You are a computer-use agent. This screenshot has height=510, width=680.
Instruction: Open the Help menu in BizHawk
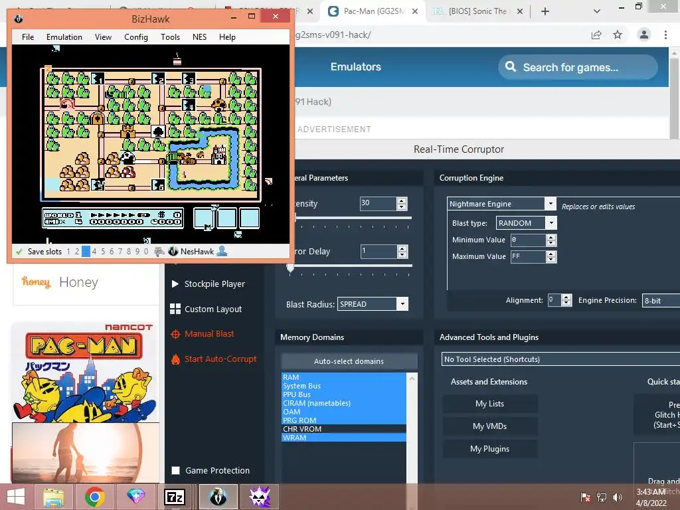tap(227, 37)
